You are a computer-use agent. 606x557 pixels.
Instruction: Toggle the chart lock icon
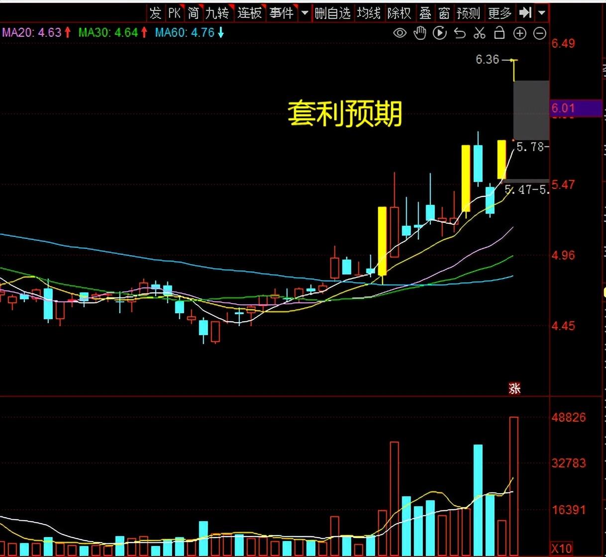(x=499, y=33)
